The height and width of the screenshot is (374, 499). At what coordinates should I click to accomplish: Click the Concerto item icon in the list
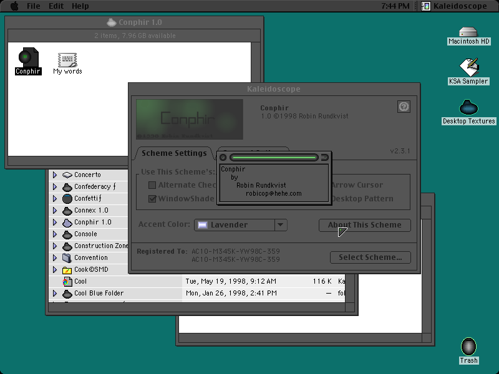(67, 175)
